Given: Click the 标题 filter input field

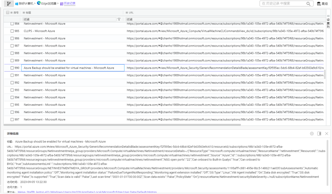Looking at the screenshot, I should click(69, 19).
